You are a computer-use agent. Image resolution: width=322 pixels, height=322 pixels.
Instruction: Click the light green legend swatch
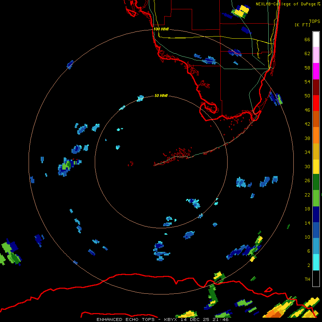point(316,198)
